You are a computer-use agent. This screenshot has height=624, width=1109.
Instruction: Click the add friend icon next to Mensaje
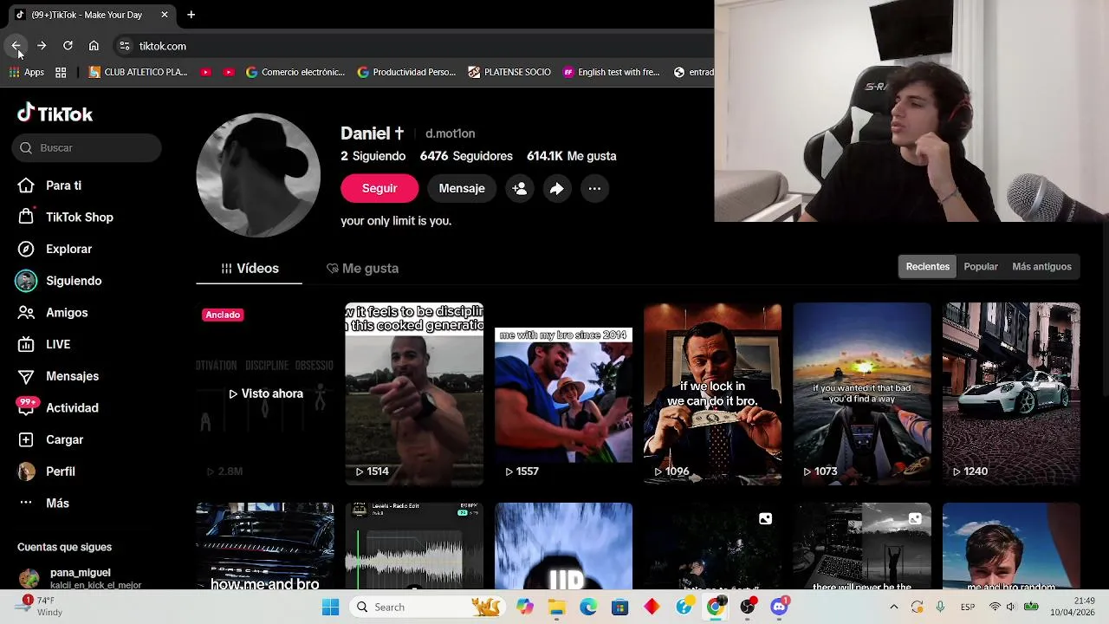tap(520, 188)
